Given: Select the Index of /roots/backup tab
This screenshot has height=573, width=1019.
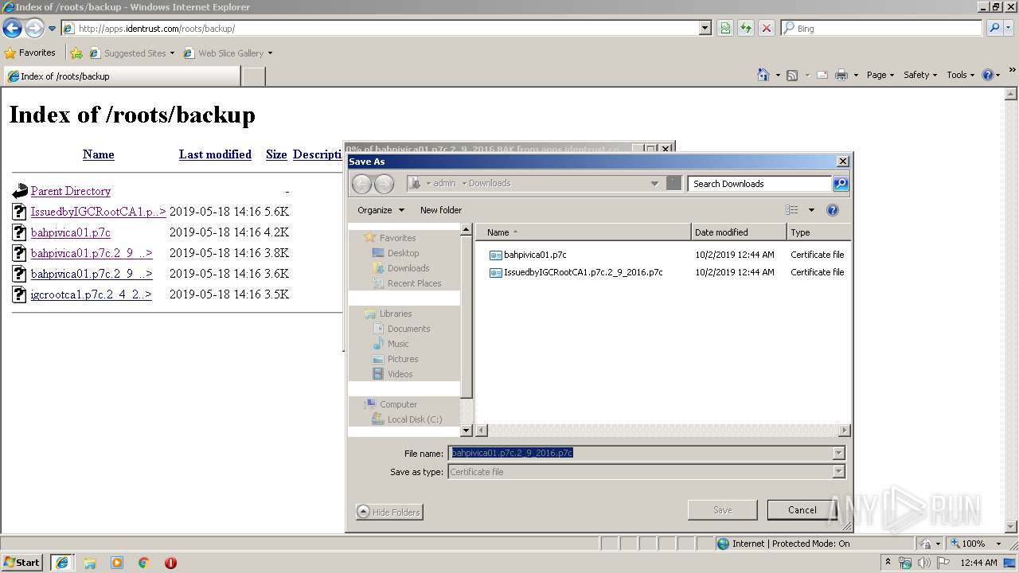Looking at the screenshot, I should tap(122, 76).
